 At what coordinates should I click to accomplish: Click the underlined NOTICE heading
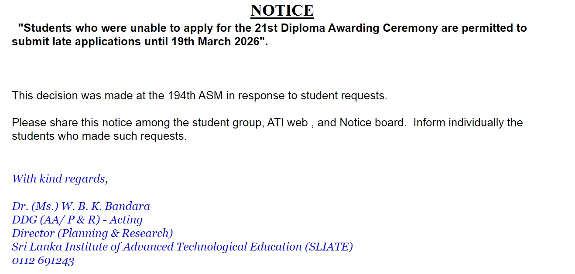click(282, 10)
